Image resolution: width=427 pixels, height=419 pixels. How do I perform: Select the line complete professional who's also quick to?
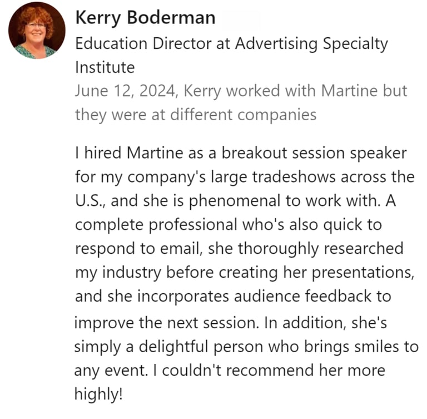(x=228, y=225)
